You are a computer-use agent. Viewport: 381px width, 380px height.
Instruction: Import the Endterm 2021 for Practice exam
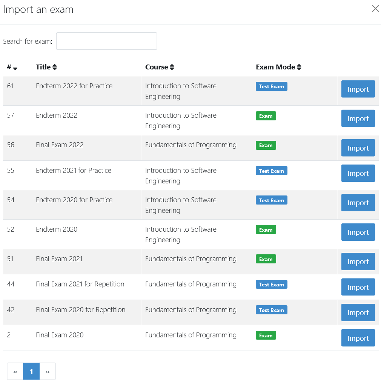pos(358,173)
